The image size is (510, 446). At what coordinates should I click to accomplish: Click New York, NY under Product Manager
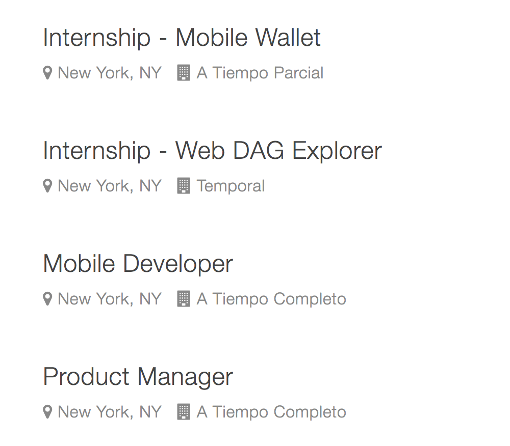[110, 412]
